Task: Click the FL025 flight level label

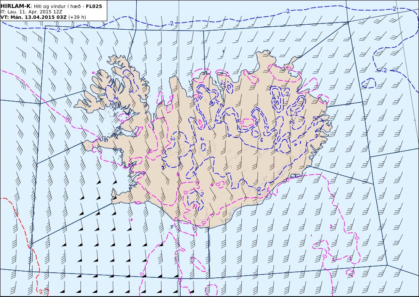Action: pyautogui.click(x=94, y=6)
